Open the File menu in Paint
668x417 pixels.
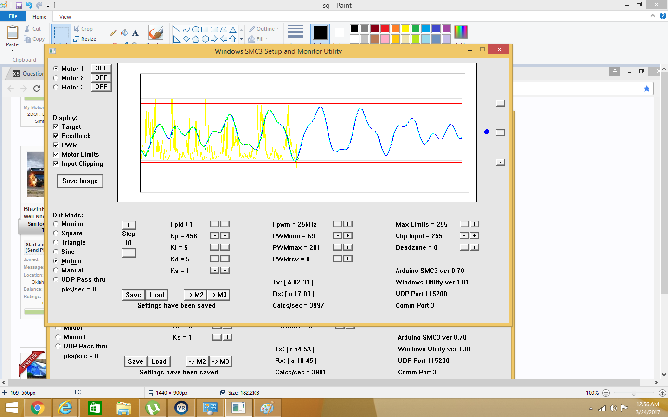click(13, 16)
